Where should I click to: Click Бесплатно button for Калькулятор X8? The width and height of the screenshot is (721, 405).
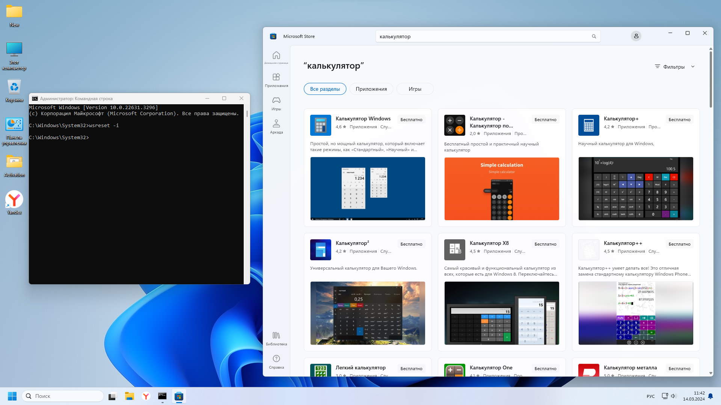pyautogui.click(x=545, y=244)
